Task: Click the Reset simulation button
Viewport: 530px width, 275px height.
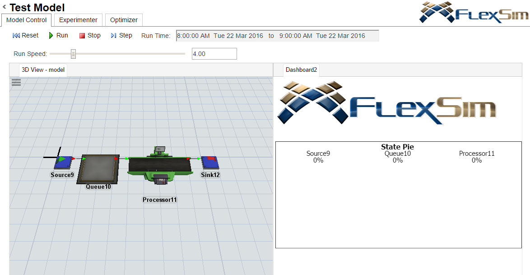Action: coord(25,35)
